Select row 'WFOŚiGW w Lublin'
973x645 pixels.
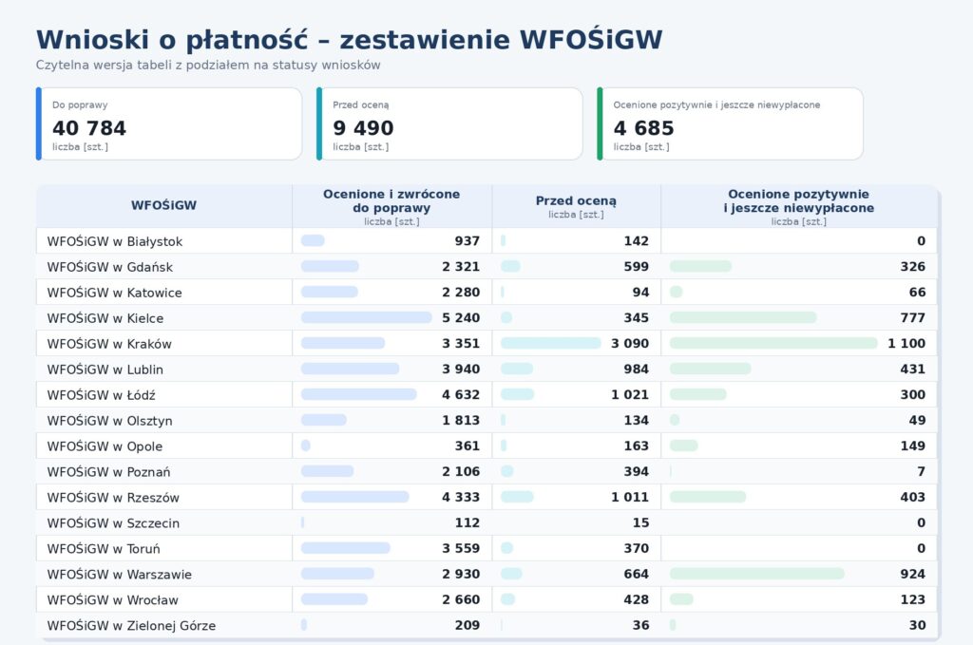486,369
